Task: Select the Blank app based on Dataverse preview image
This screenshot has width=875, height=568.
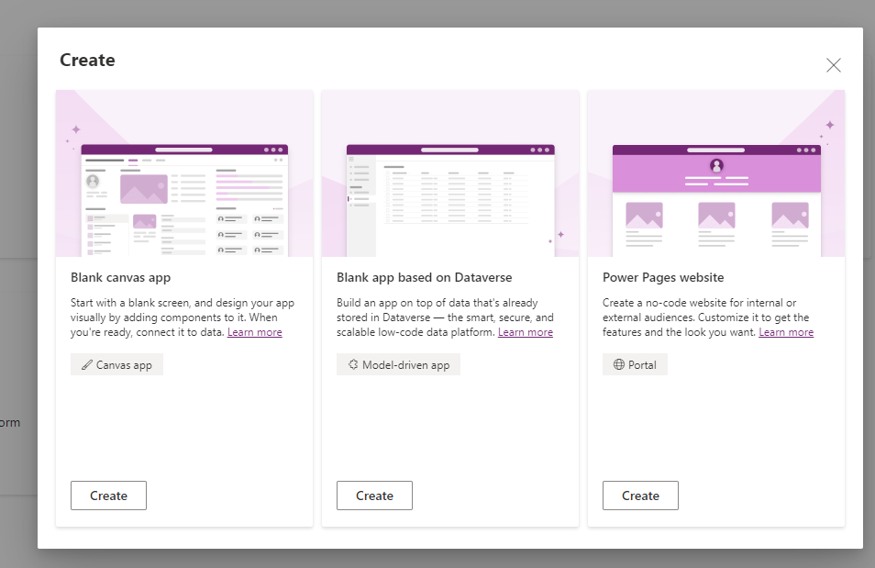Action: 450,173
